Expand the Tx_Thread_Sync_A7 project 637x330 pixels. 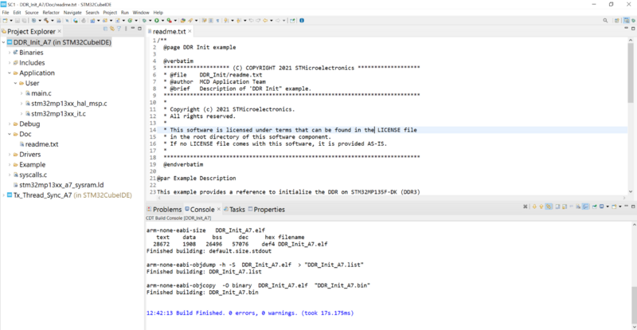coord(3,195)
